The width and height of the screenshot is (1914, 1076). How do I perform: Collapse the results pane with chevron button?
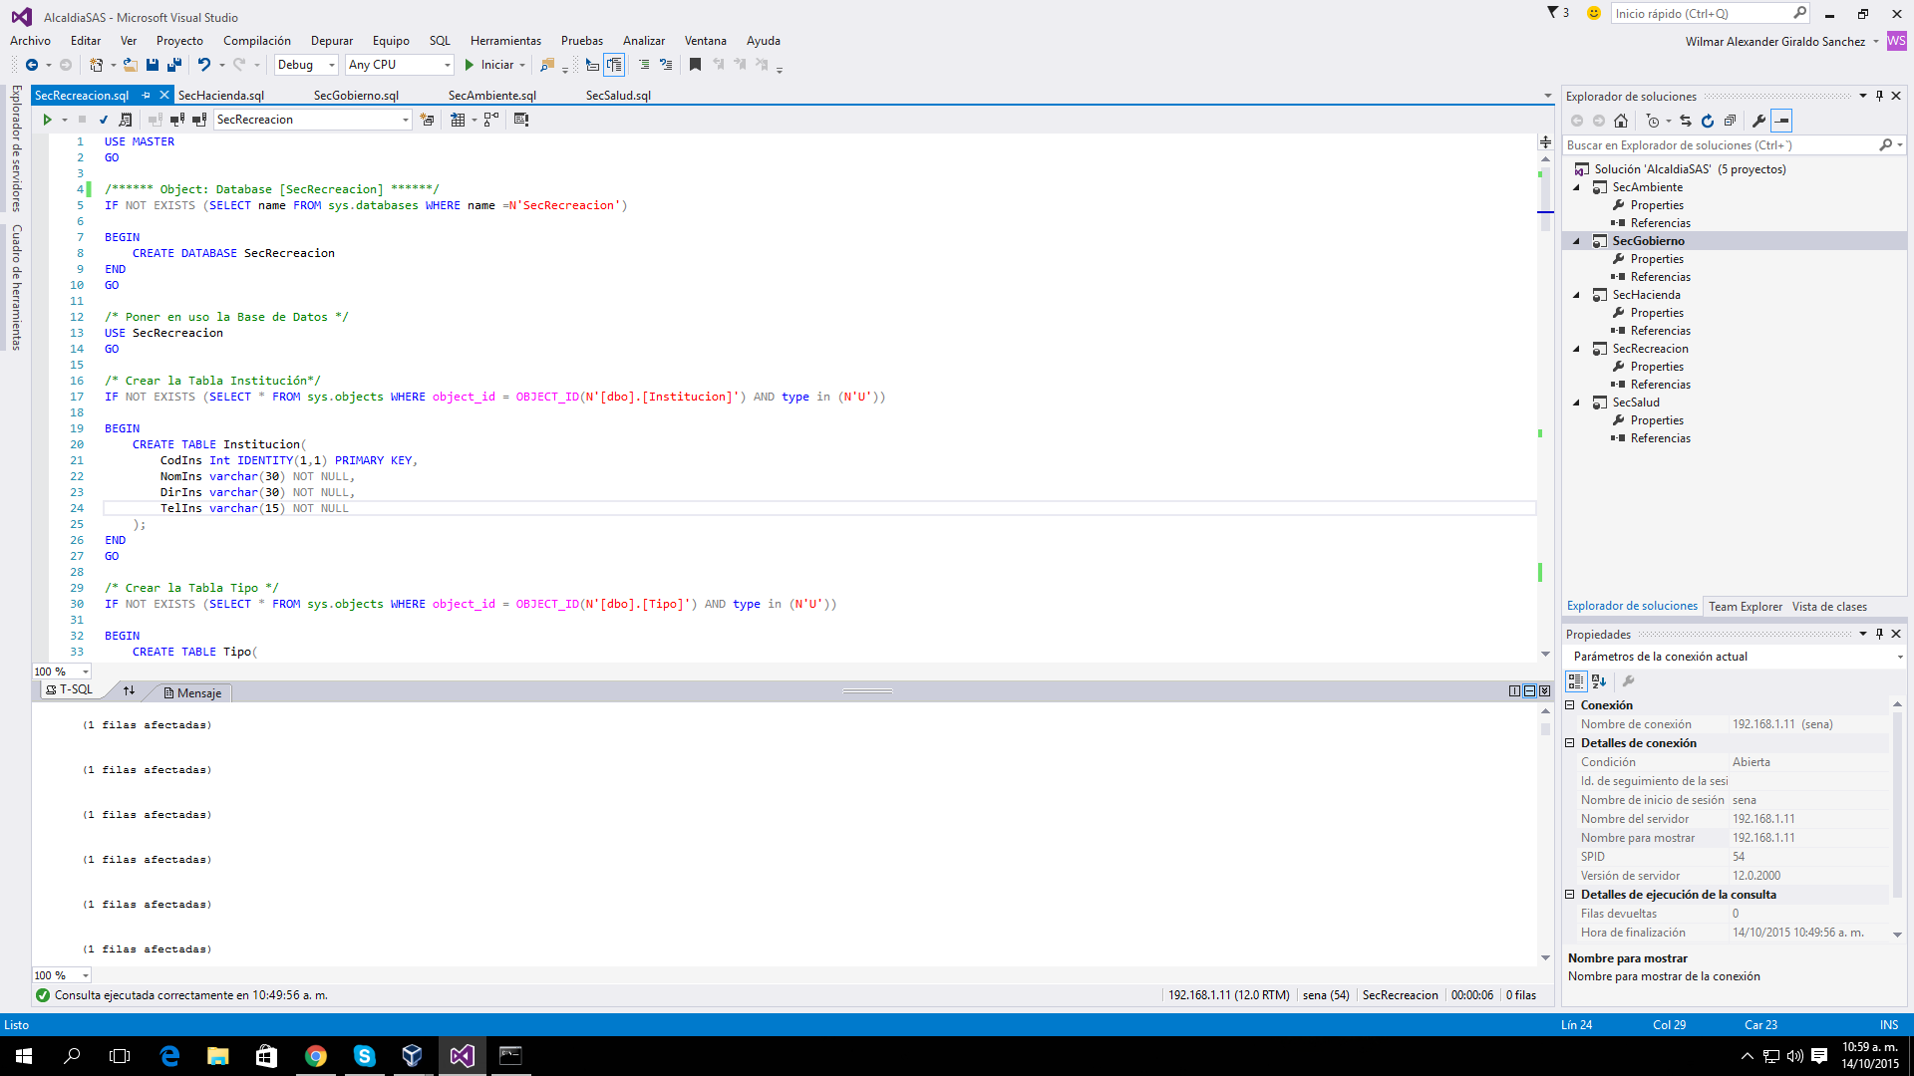click(1544, 691)
